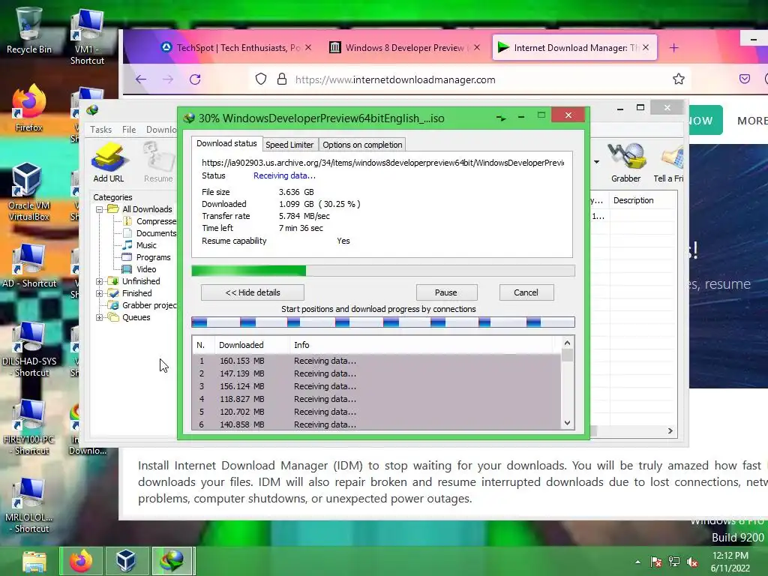This screenshot has width=768, height=576.
Task: Open the File menu in IDM
Action: (x=129, y=129)
